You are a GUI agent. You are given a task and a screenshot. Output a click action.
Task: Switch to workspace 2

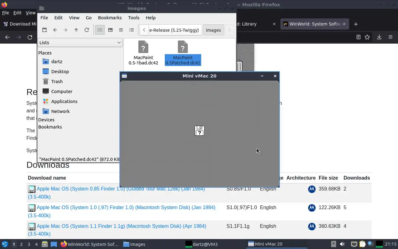(21, 244)
